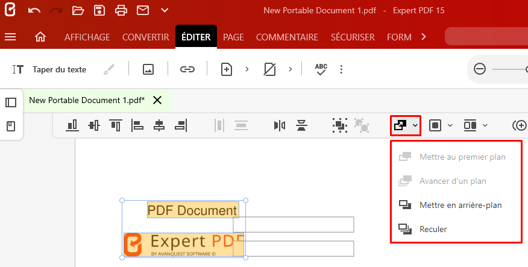The height and width of the screenshot is (267, 528).
Task: Open the three-dot more options menu
Action: [x=341, y=69]
